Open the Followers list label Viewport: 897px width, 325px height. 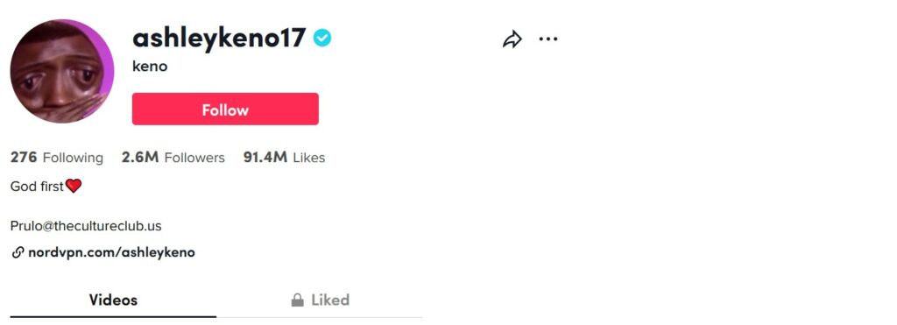point(194,158)
